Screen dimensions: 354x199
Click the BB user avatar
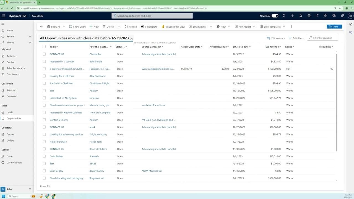tap(351, 16)
